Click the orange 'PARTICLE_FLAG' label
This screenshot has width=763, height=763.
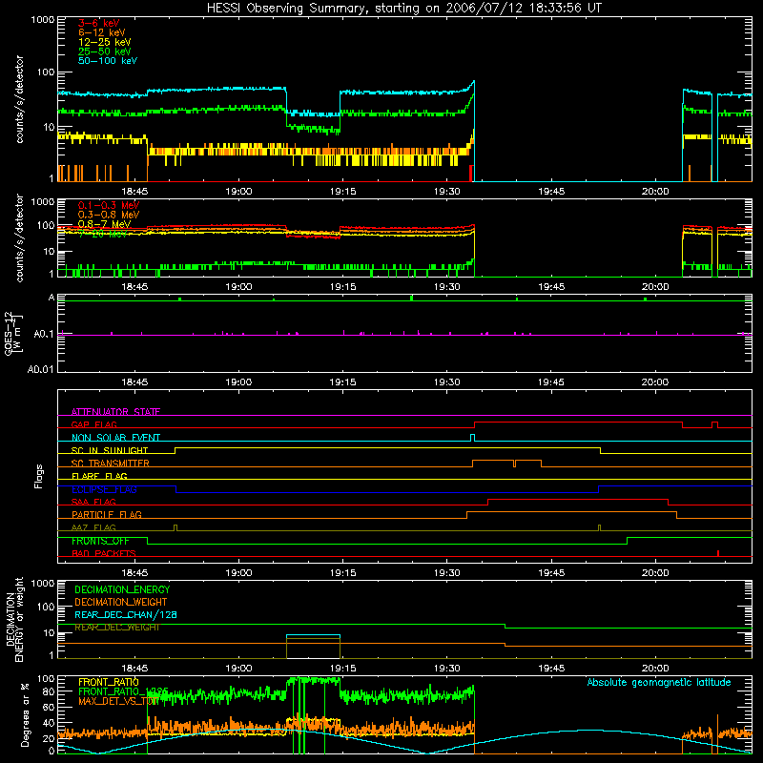pos(107,515)
